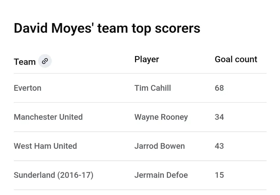Select the West Ham United team cell
280x195 pixels.
point(45,146)
